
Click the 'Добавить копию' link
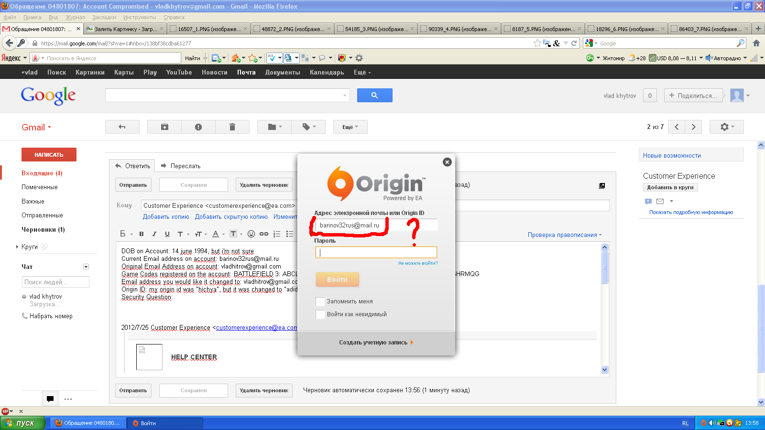[166, 216]
